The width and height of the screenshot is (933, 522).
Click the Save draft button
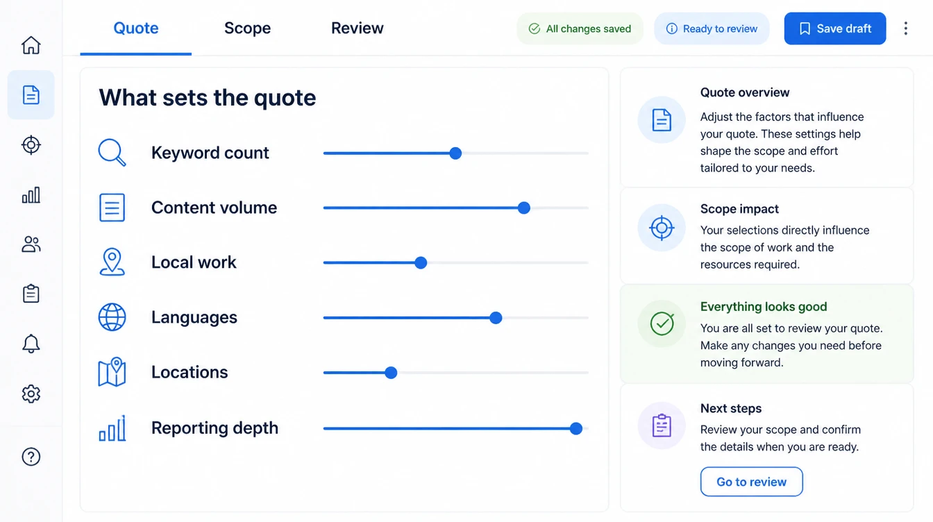pos(835,28)
